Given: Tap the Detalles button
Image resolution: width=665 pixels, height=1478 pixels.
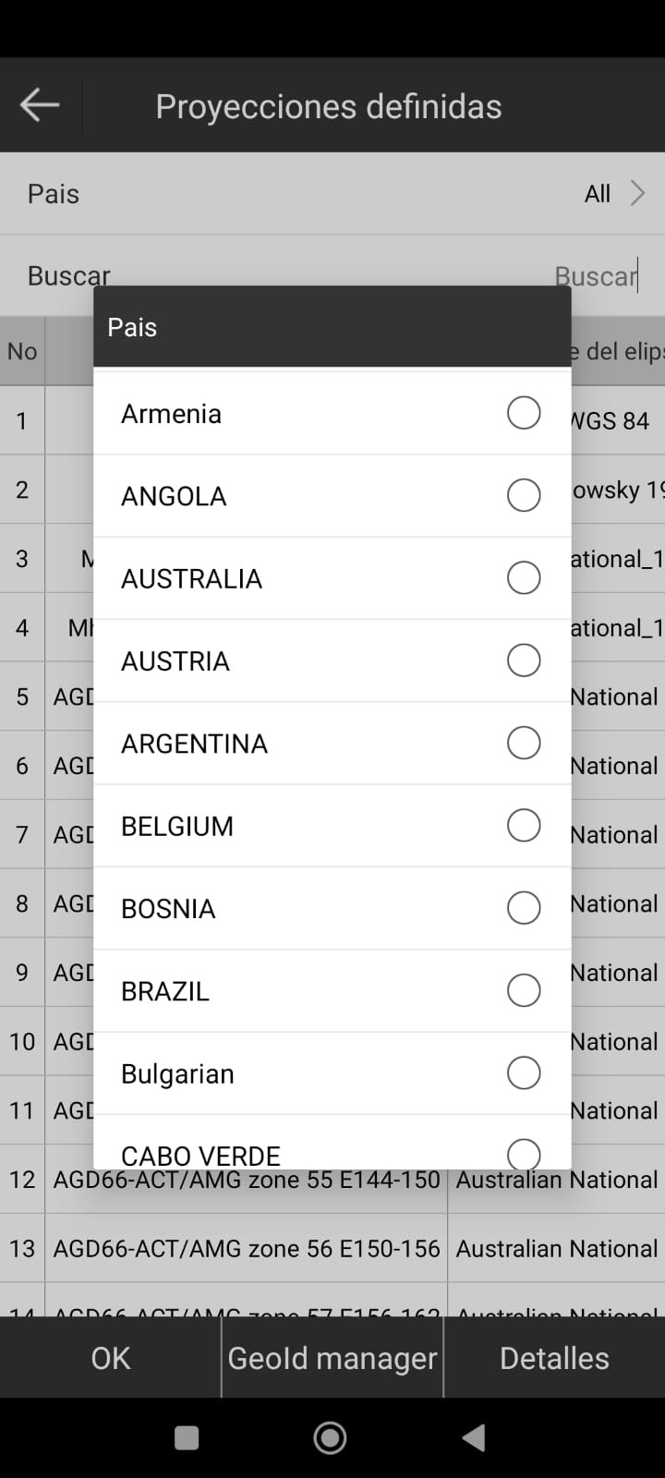Looking at the screenshot, I should pyautogui.click(x=554, y=1358).
